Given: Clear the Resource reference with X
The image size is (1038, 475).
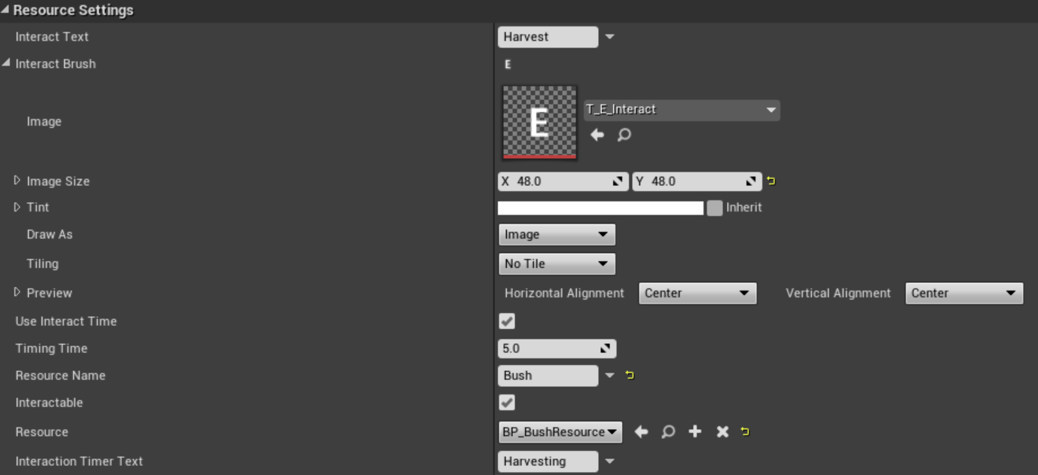Looking at the screenshot, I should click(x=722, y=431).
